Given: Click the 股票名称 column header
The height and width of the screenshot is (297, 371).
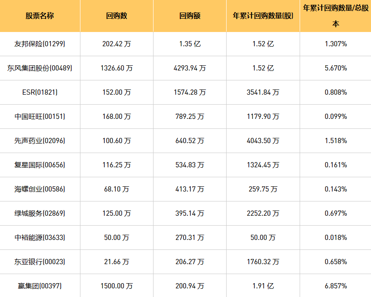Looking at the screenshot, I should pyautogui.click(x=40, y=16).
